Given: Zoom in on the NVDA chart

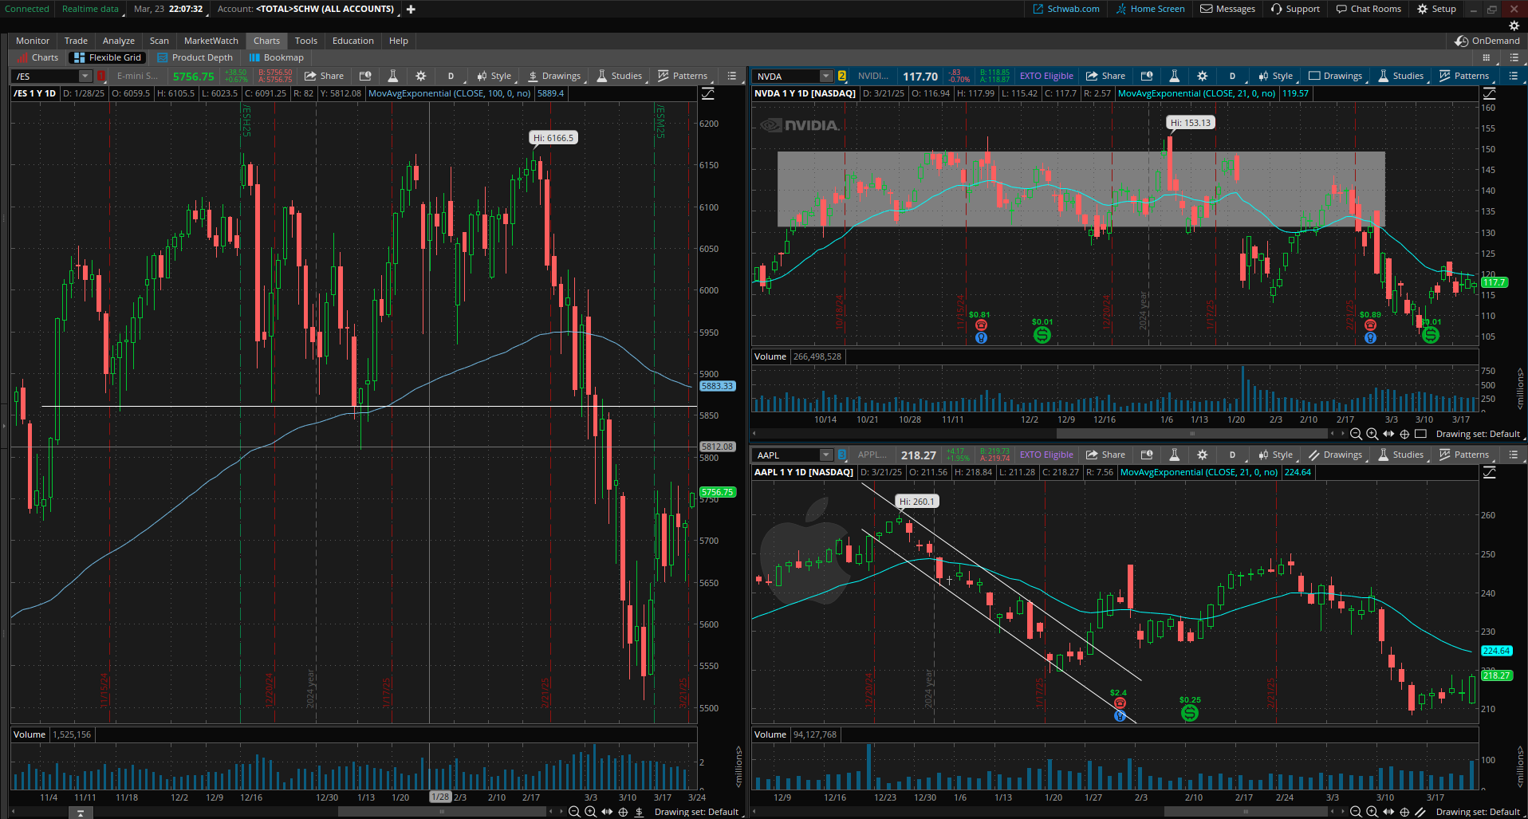Looking at the screenshot, I should pos(1372,434).
